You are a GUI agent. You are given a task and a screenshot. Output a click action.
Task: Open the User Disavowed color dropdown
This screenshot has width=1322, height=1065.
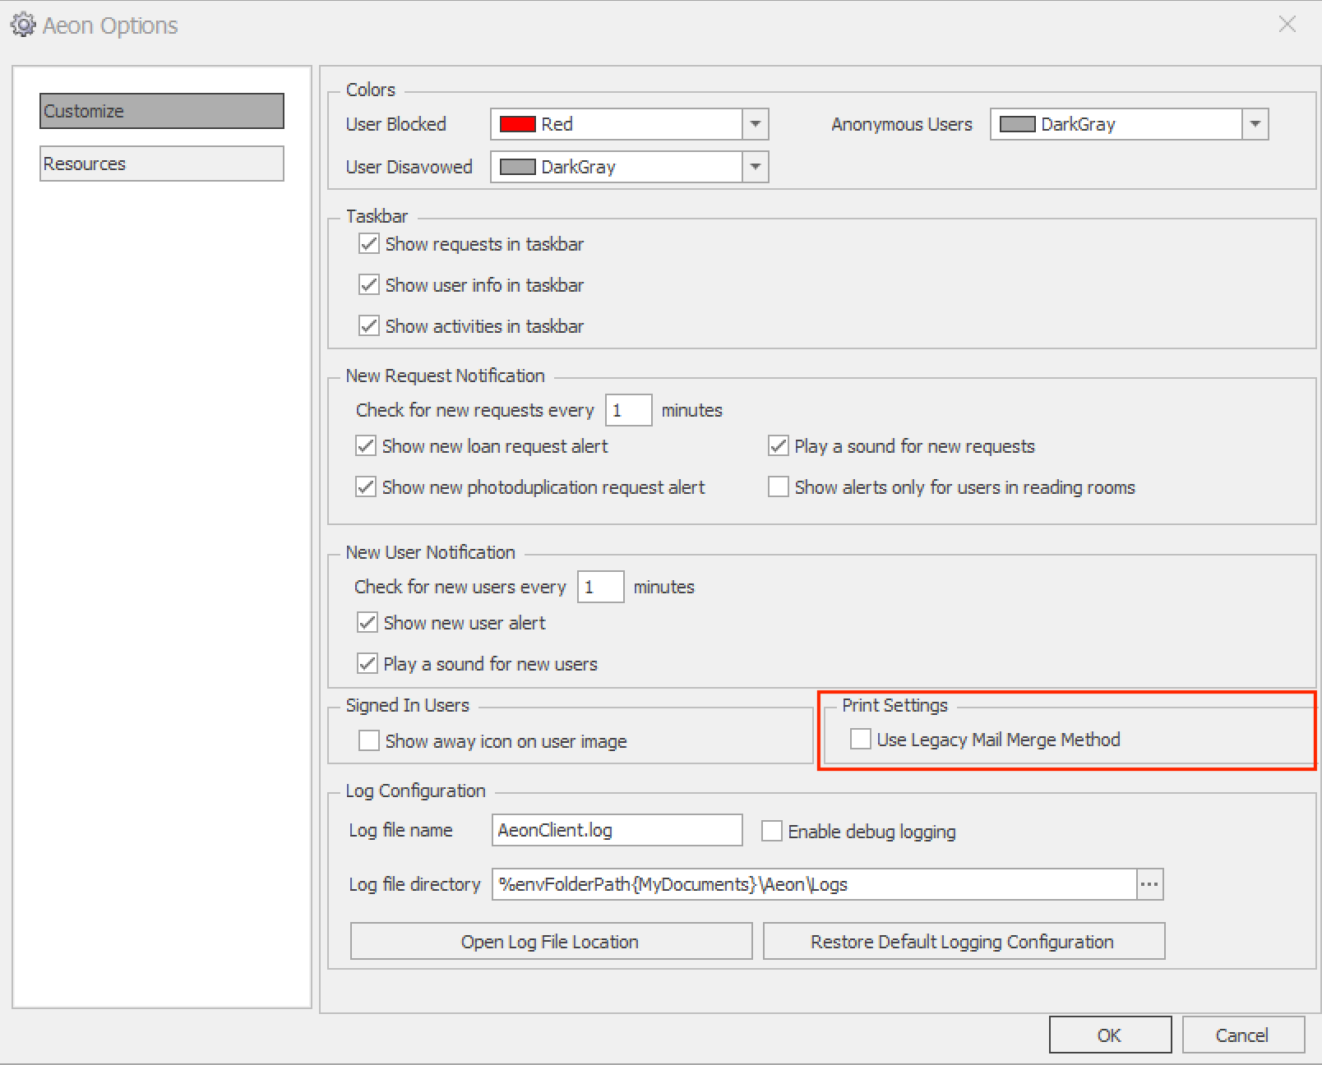754,167
